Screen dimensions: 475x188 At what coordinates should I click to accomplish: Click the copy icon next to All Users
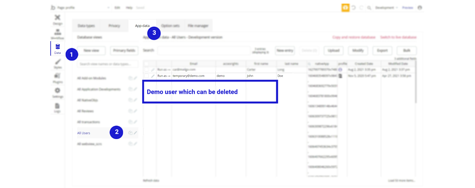click(130, 133)
